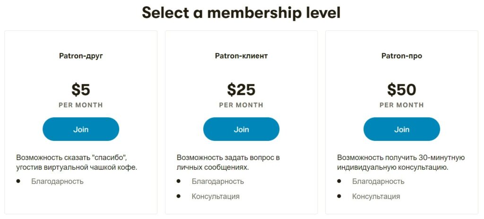Click Консультация benefit under Patron-про
The height and width of the screenshot is (219, 484).
376,196
